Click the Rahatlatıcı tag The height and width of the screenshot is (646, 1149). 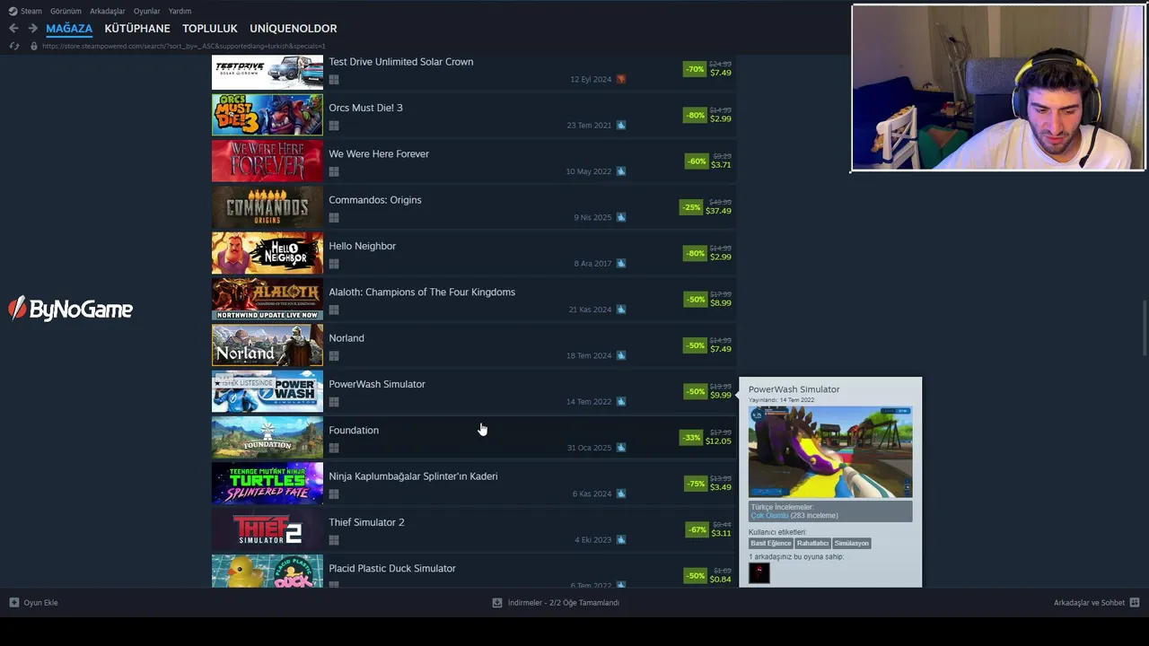(x=812, y=544)
